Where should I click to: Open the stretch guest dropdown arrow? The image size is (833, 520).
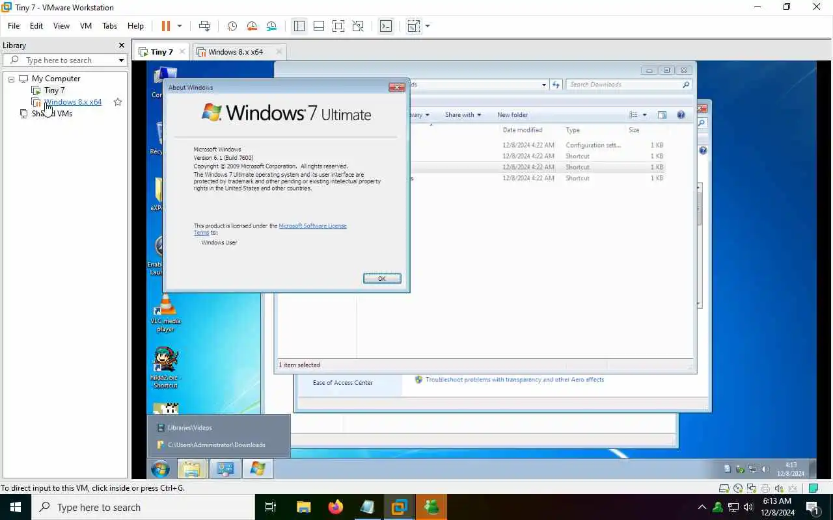pos(428,26)
